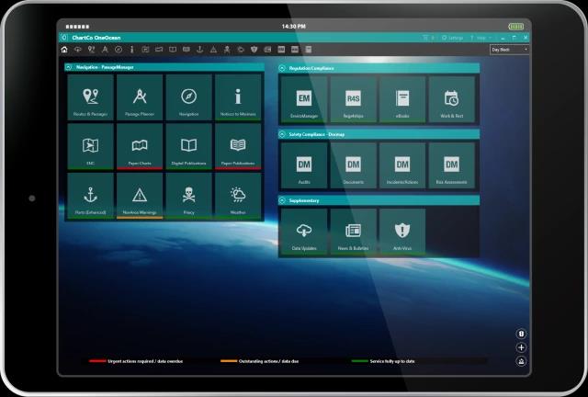Open the Passage Planner tile
588x397 pixels.
140,97
